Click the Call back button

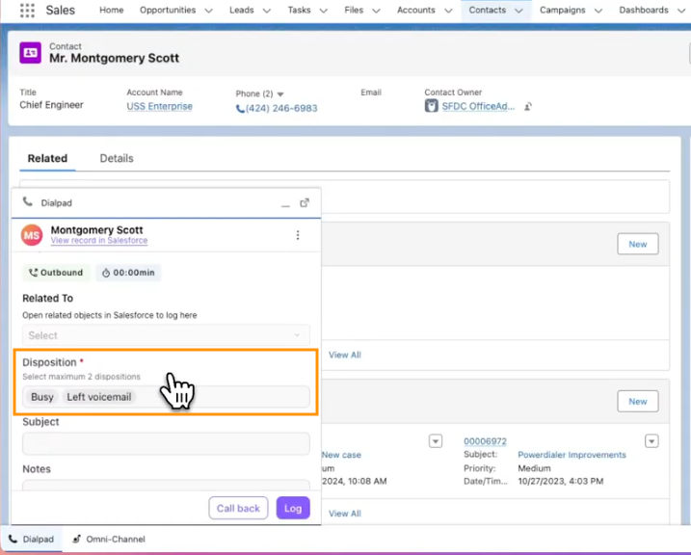tap(238, 508)
